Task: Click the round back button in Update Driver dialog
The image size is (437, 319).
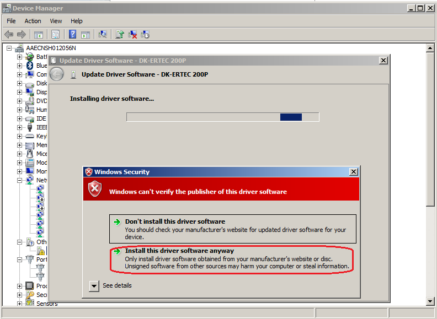Action: point(57,74)
